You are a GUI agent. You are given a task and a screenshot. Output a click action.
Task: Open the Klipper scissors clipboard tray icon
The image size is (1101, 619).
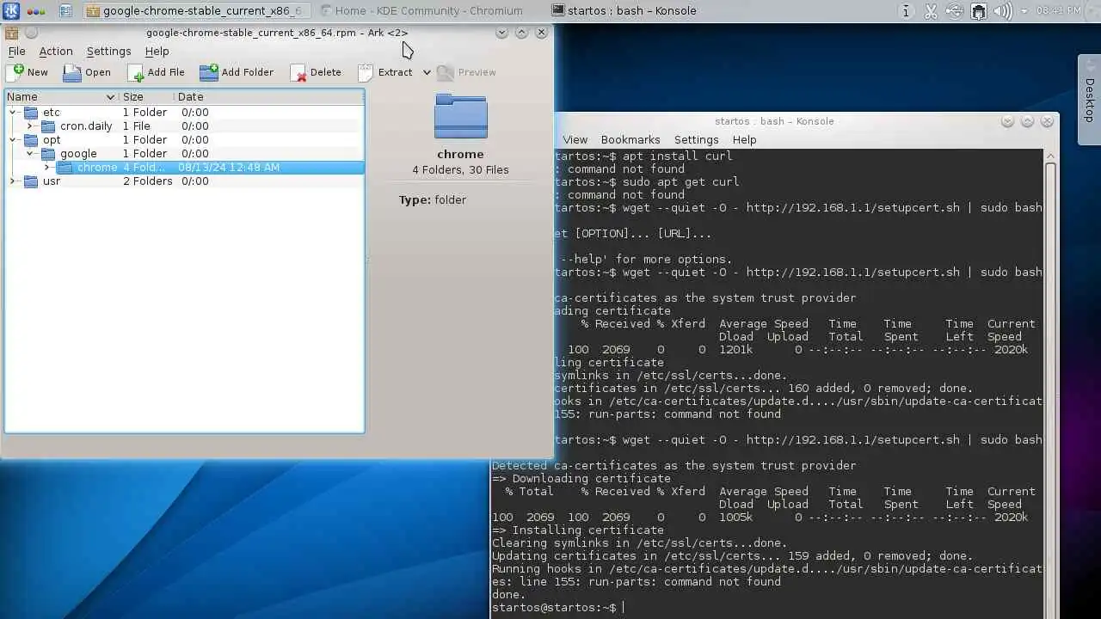pyautogui.click(x=931, y=11)
